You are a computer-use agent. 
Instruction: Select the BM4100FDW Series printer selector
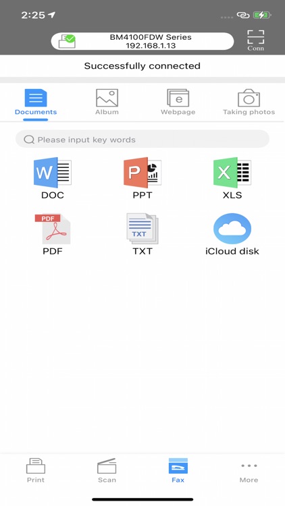pos(142,41)
